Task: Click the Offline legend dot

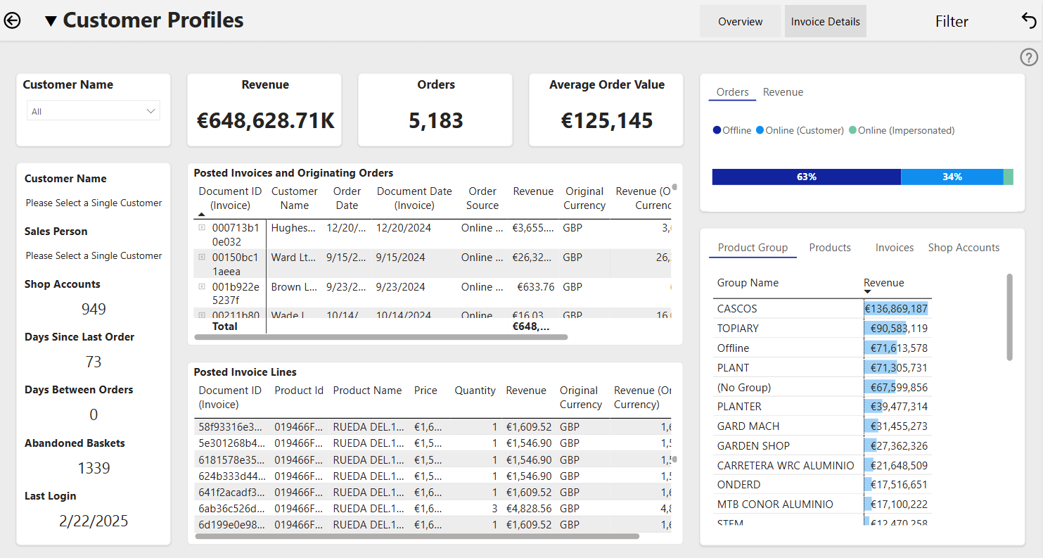Action: (x=717, y=130)
